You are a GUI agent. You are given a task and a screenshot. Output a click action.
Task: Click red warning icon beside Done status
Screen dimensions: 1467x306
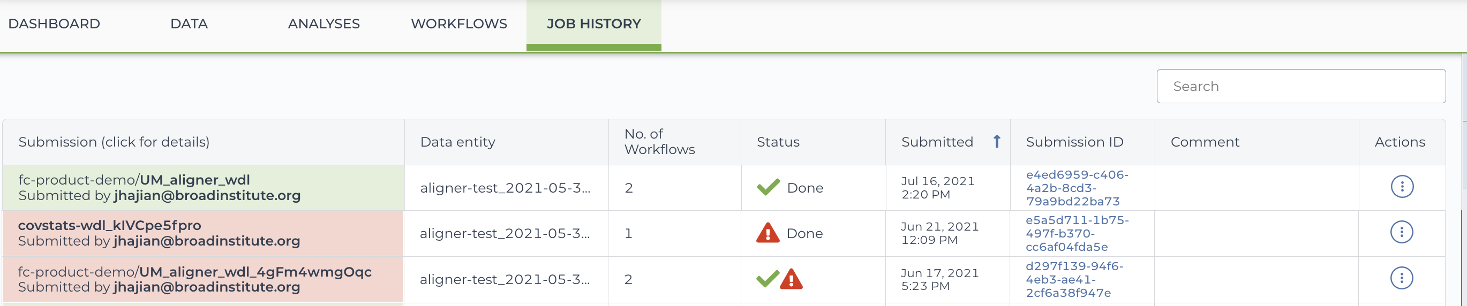(768, 233)
